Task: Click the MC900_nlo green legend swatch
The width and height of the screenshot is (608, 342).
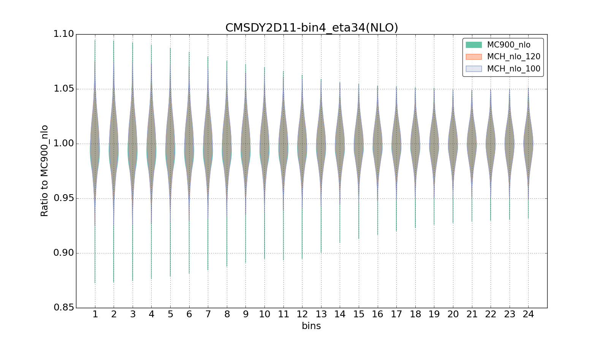Action: (473, 45)
